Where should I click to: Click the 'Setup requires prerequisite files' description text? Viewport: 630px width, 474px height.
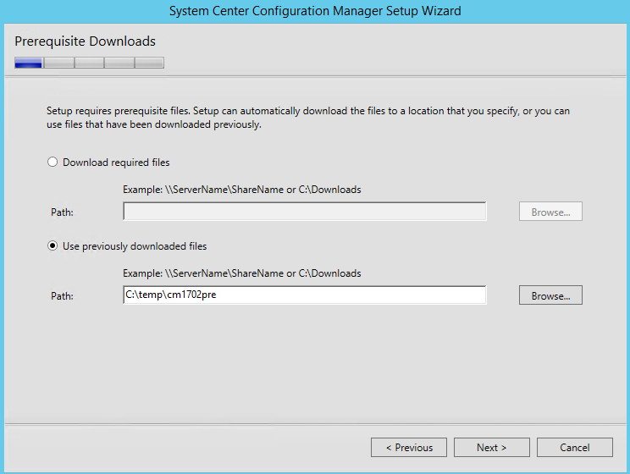[x=308, y=118]
